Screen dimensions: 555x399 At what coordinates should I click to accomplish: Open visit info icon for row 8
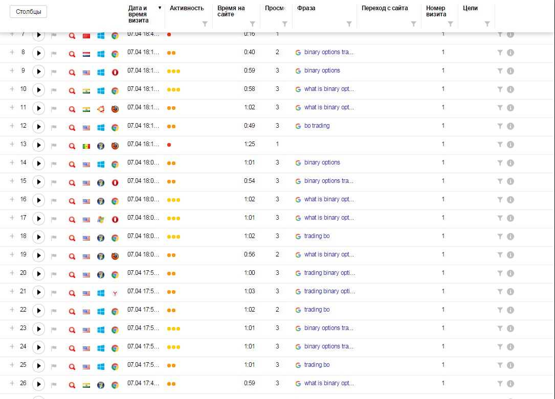[x=510, y=53]
